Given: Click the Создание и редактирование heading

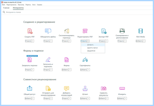Looking at the screenshot, I should point(39,22).
